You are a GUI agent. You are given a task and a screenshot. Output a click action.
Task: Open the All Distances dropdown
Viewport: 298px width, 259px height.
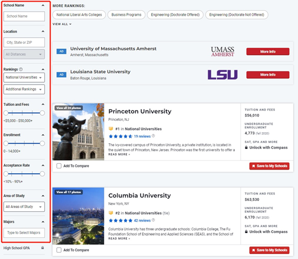pyautogui.click(x=24, y=54)
